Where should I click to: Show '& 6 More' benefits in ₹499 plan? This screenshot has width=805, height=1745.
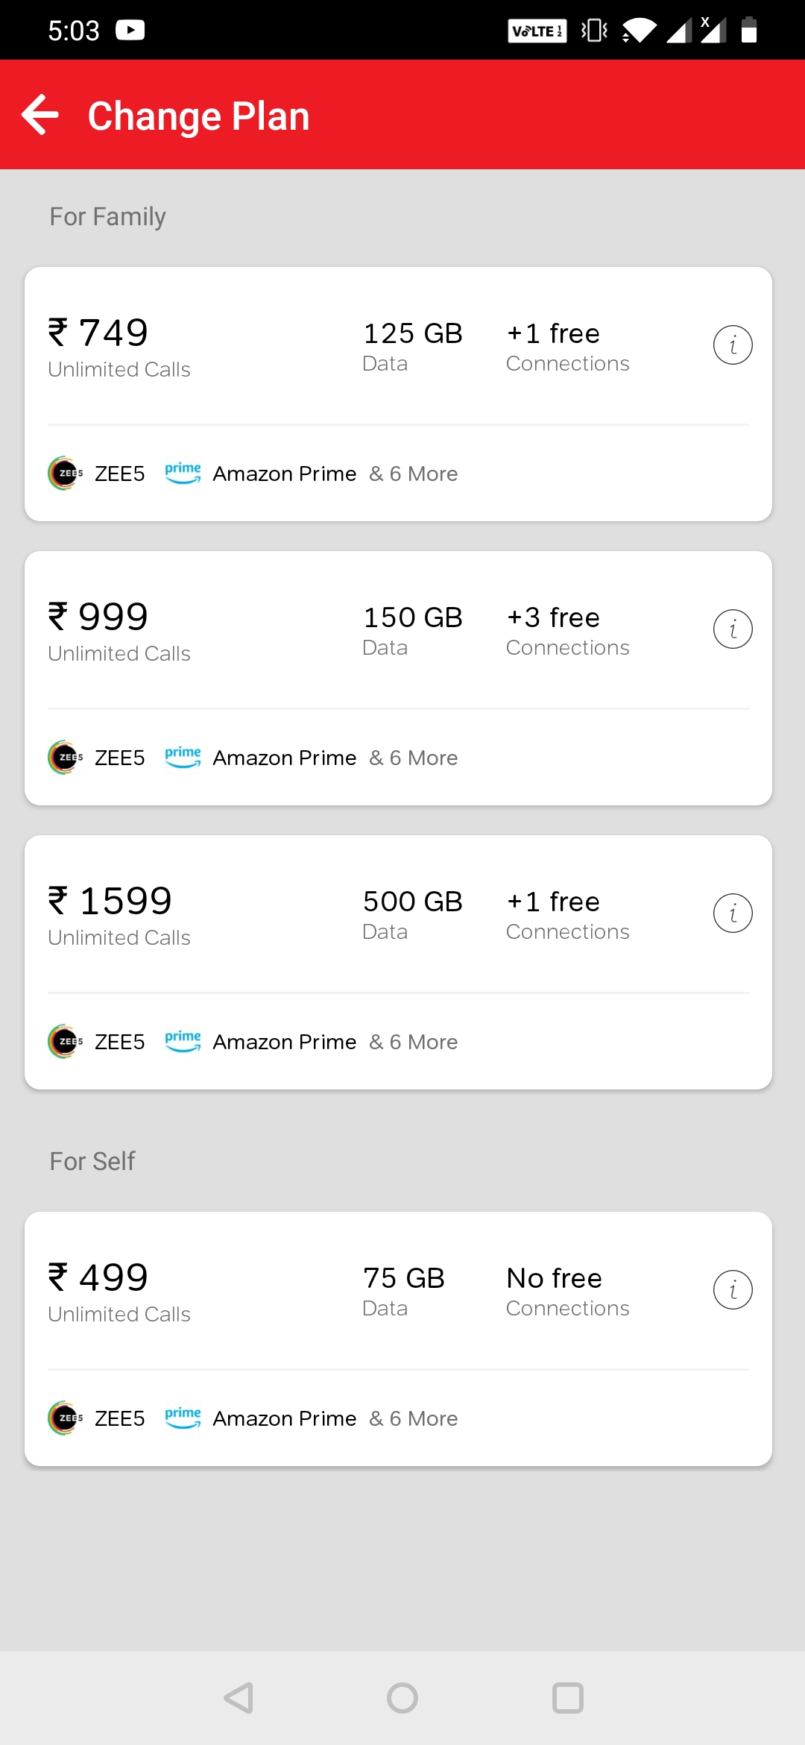(x=414, y=1419)
